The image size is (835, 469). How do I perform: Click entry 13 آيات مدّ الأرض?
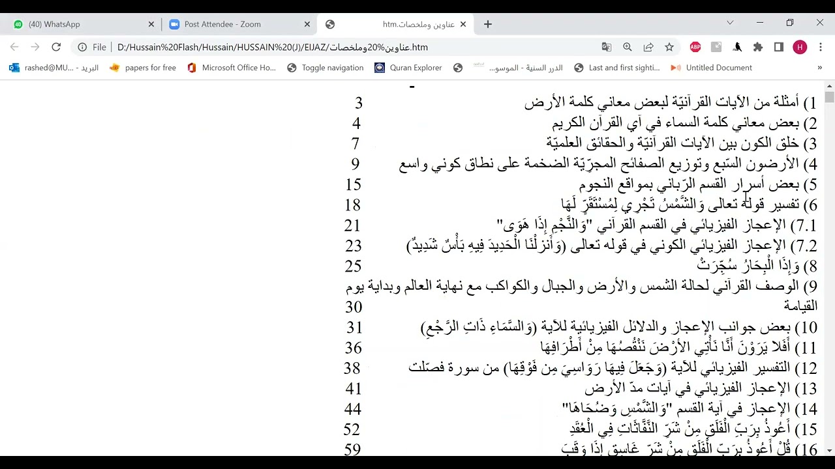tap(701, 388)
